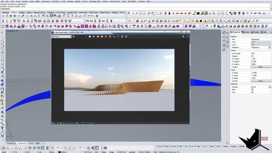Viewport: 272px width, 153px height.
Task: Add a new viewport tab with plus
Action: [x=43, y=143]
